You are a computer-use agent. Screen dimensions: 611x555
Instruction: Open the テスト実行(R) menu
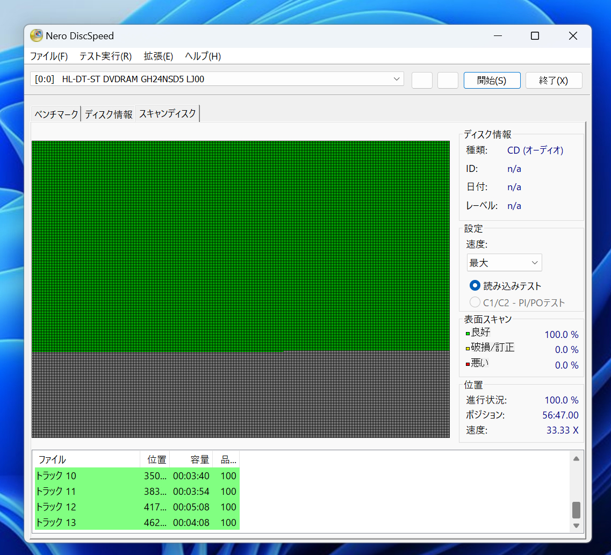pos(106,56)
